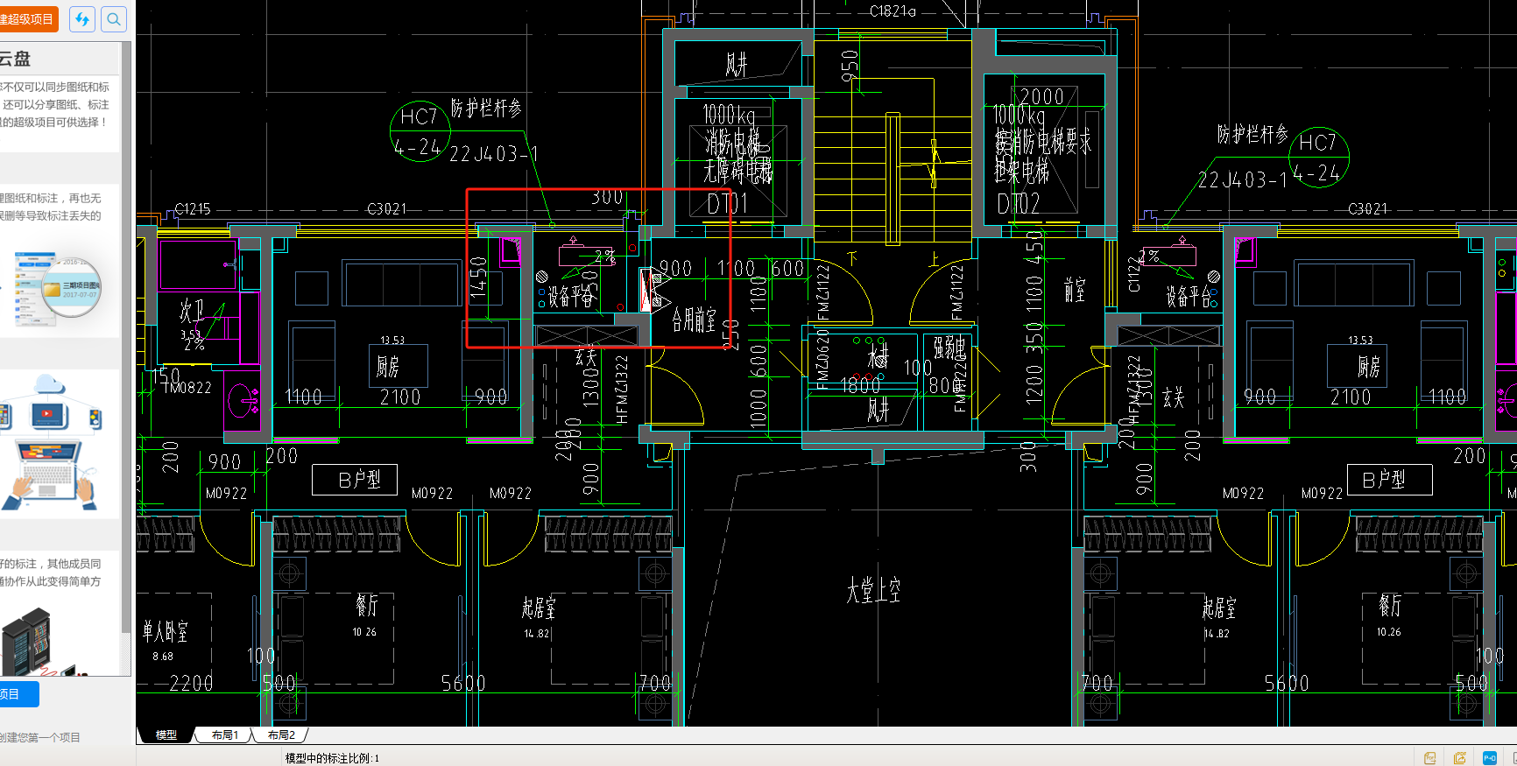Click the TM0822 door label
The width and height of the screenshot is (1517, 766).
pyautogui.click(x=187, y=387)
